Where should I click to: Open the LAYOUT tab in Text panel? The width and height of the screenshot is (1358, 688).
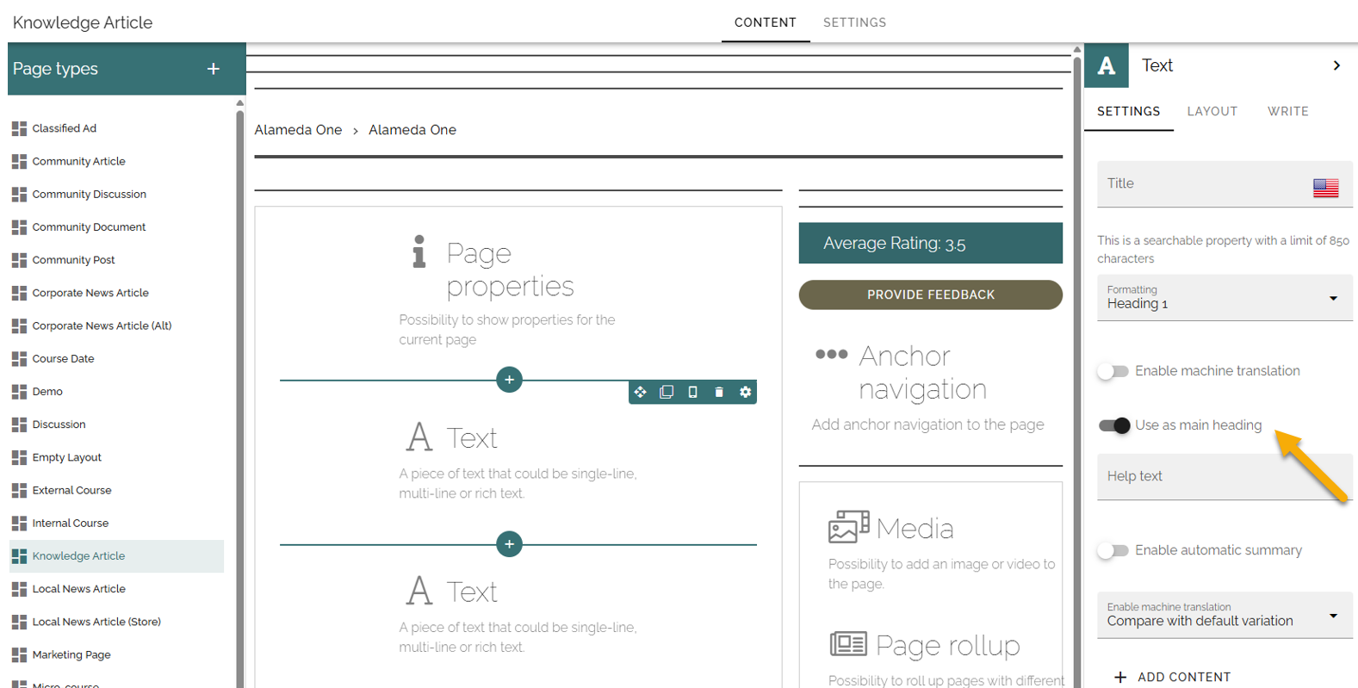click(x=1212, y=111)
